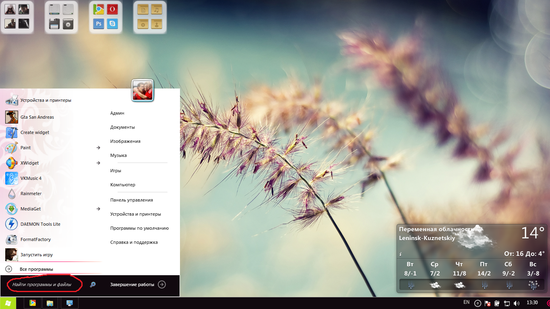Open DAEMON Tools Lite
Image resolution: width=550 pixels, height=309 pixels.
[52, 224]
